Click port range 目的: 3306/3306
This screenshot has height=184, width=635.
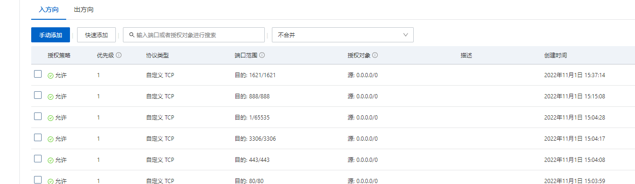(255, 139)
